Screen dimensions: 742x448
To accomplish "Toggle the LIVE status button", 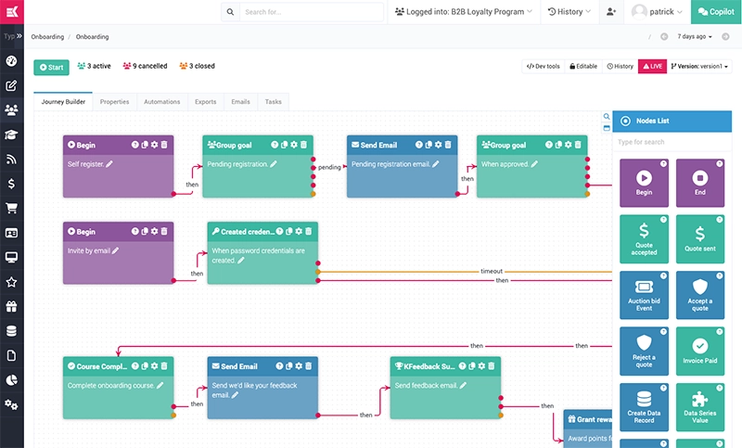I will 652,67.
